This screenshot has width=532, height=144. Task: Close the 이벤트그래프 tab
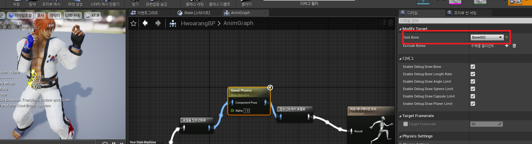171,13
